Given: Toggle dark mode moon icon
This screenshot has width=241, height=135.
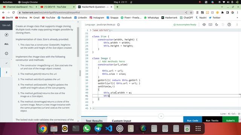Looking at the screenshot, I should tap(217, 24).
